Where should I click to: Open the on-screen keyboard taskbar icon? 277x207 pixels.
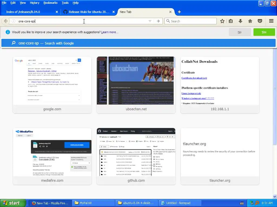242,203
